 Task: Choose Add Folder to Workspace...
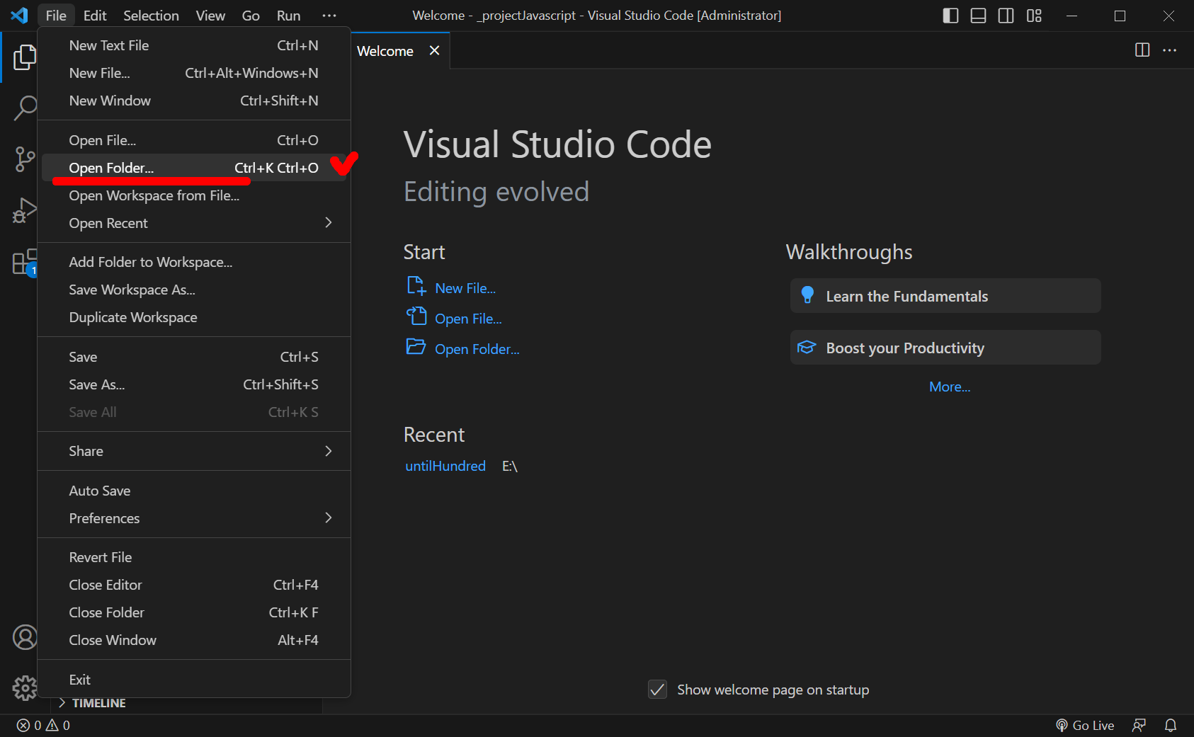coord(194,262)
